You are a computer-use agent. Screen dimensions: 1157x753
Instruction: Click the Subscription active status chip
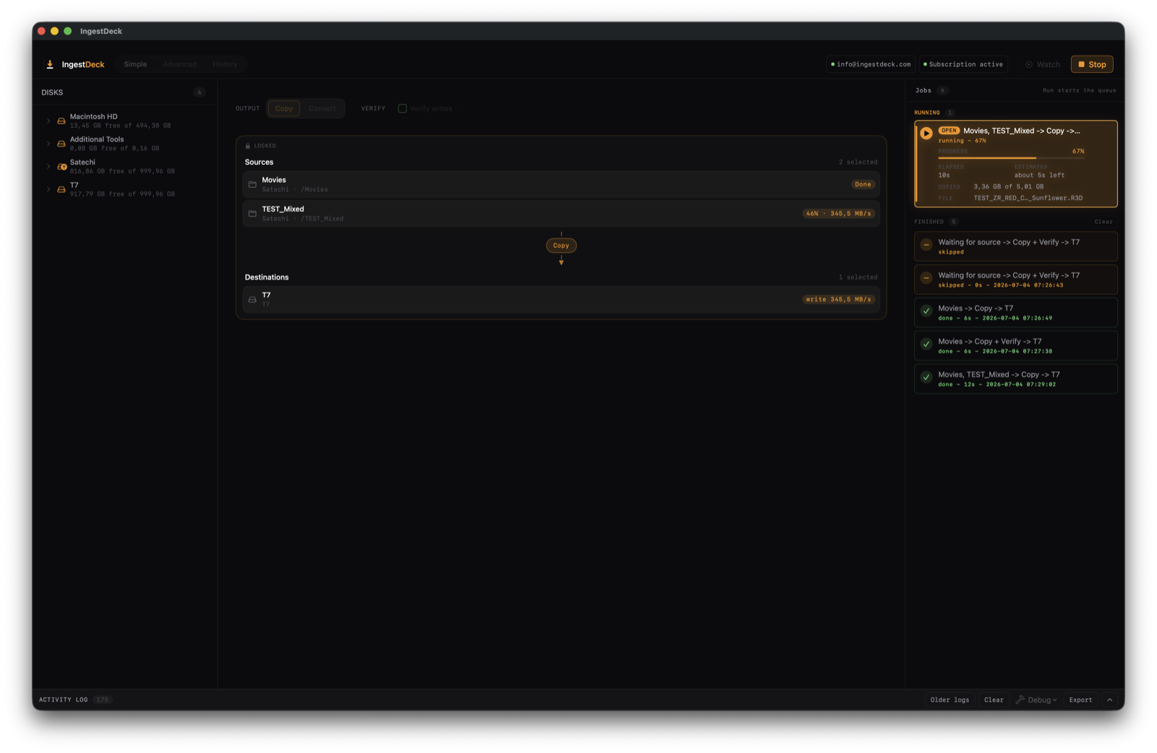coord(964,64)
